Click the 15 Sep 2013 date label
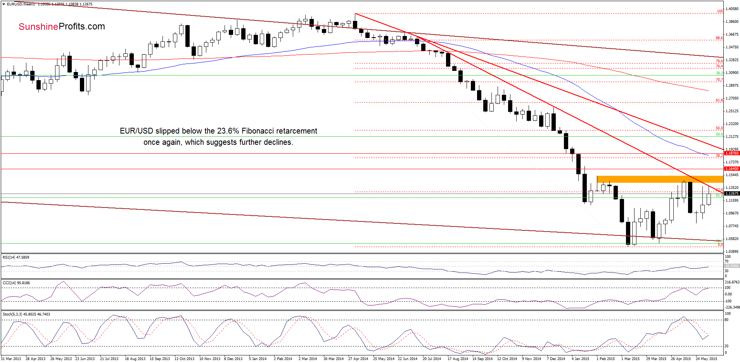Image resolution: width=740 pixels, height=362 pixels. (160, 359)
